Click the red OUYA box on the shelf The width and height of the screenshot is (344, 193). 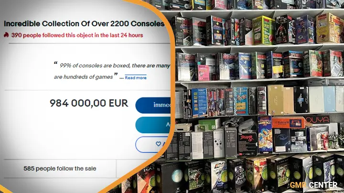[x=317, y=120]
